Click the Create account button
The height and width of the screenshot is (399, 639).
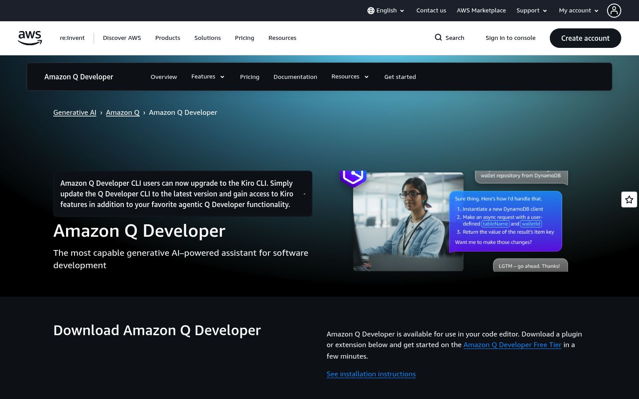tap(585, 38)
